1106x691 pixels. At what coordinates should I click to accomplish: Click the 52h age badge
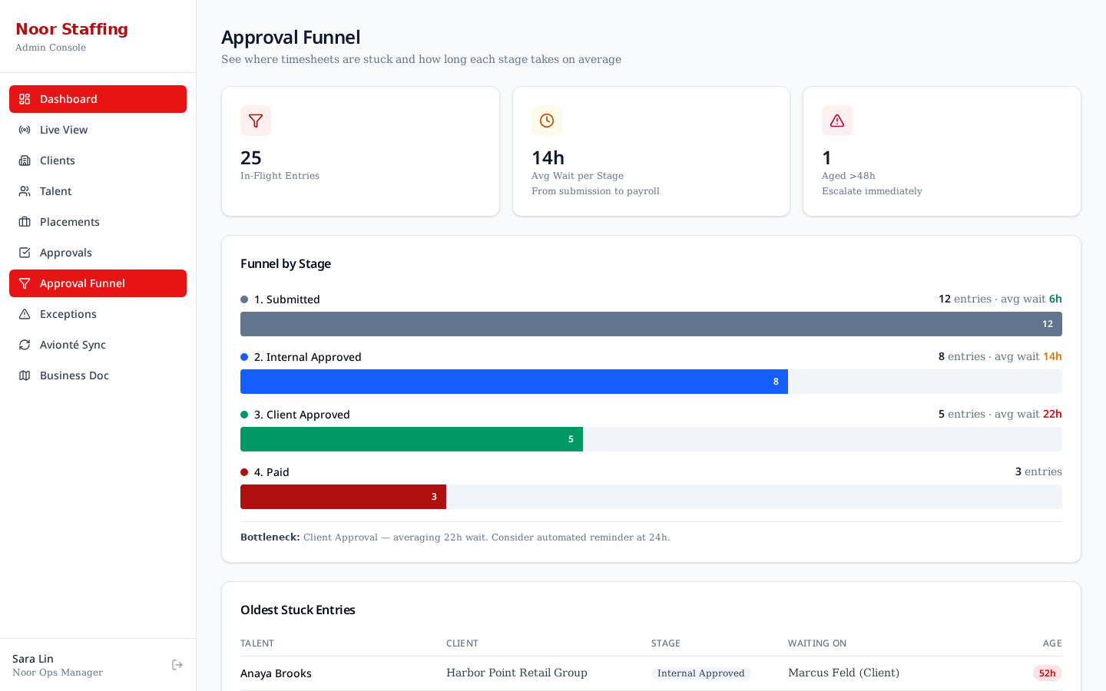1048,673
